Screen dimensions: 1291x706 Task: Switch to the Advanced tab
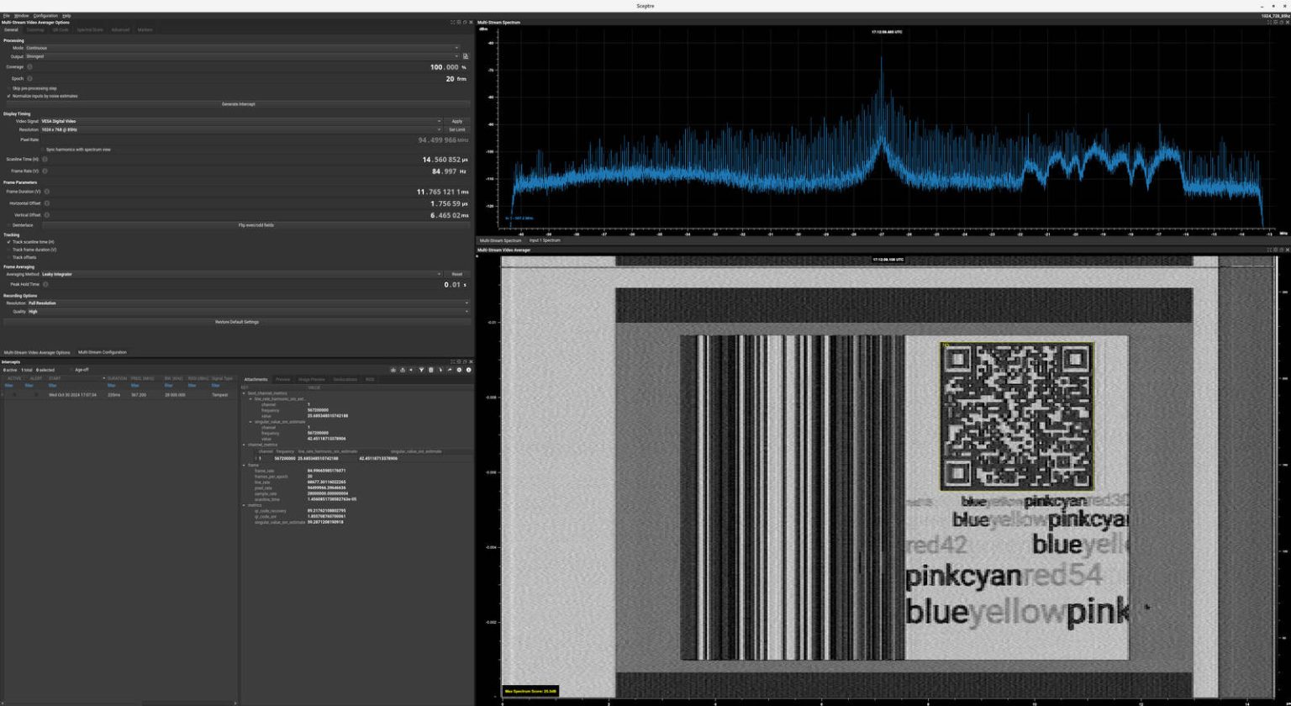(x=119, y=29)
